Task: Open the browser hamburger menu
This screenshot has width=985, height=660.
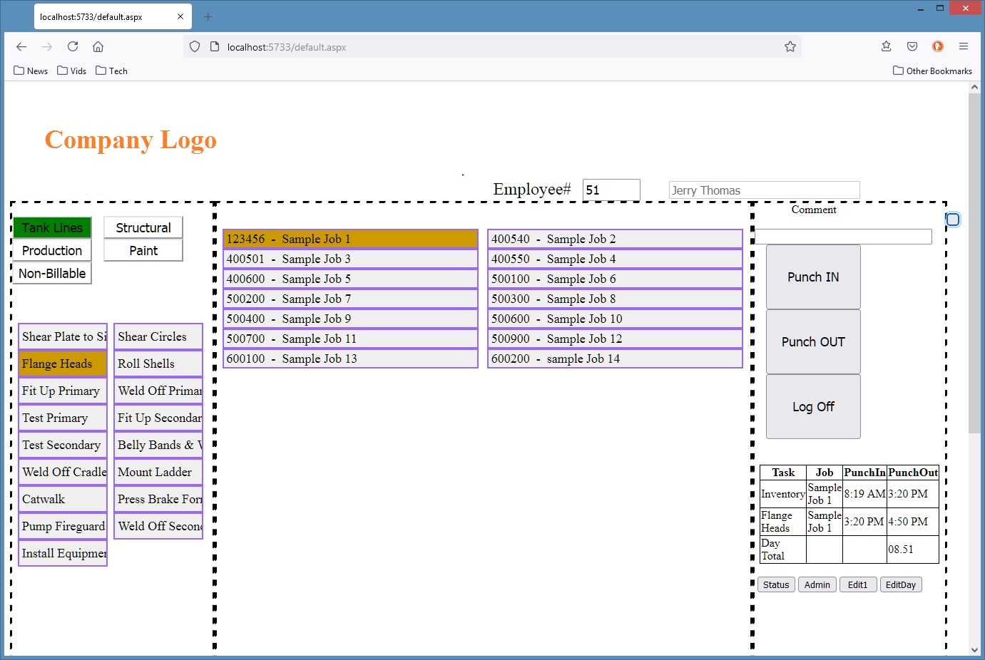Action: coord(964,46)
